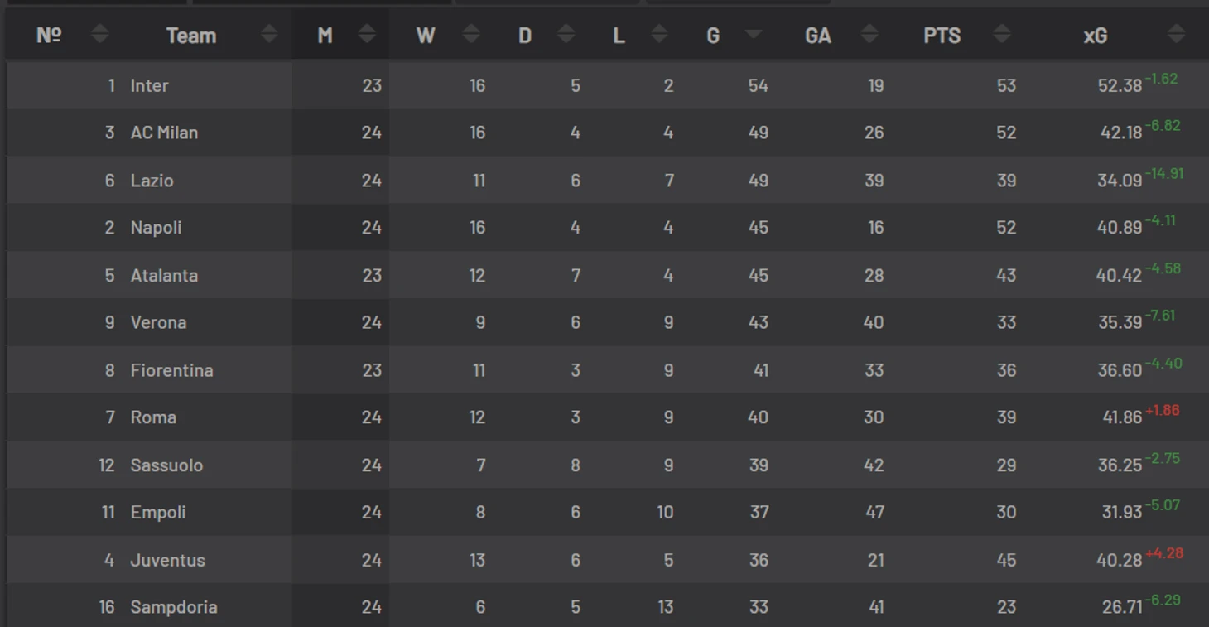1209x627 pixels.
Task: Select the Roma row xG value 41.86
Action: pyautogui.click(x=1122, y=418)
